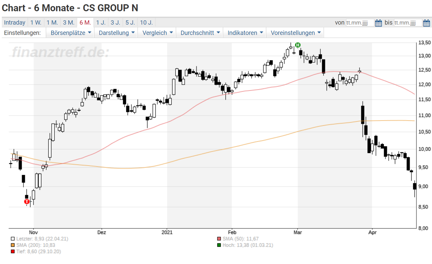Click the 'Mar' x-axis label
This screenshot has width=432, height=264.
298,232
